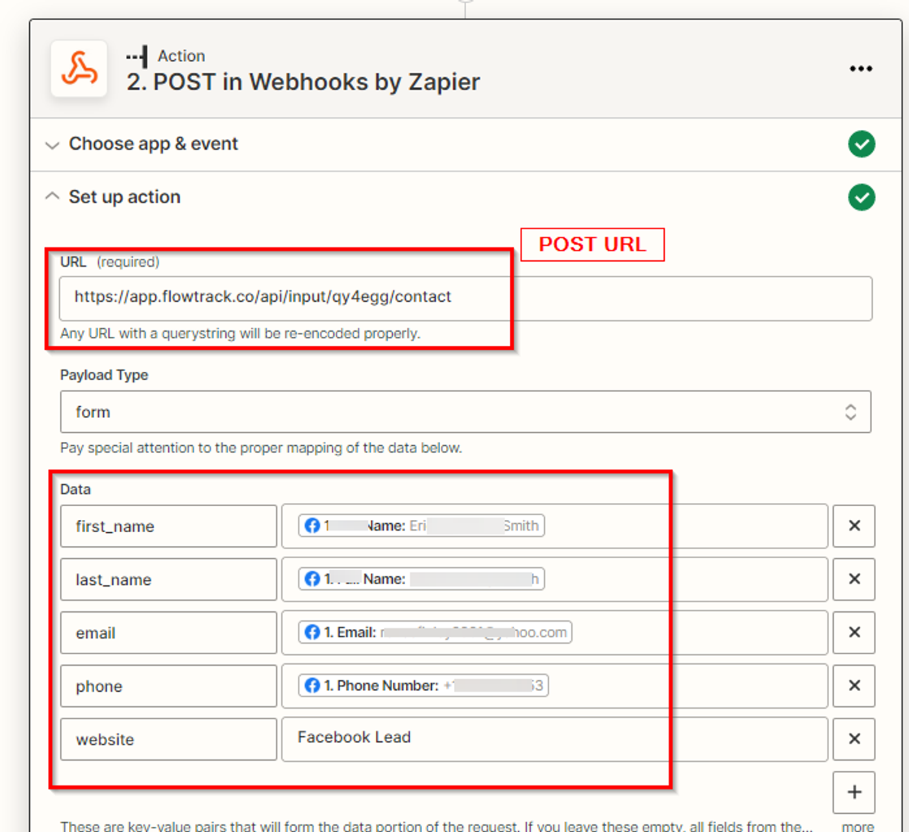This screenshot has width=909, height=832.
Task: Add a new data row with plus button
Action: pyautogui.click(x=854, y=792)
